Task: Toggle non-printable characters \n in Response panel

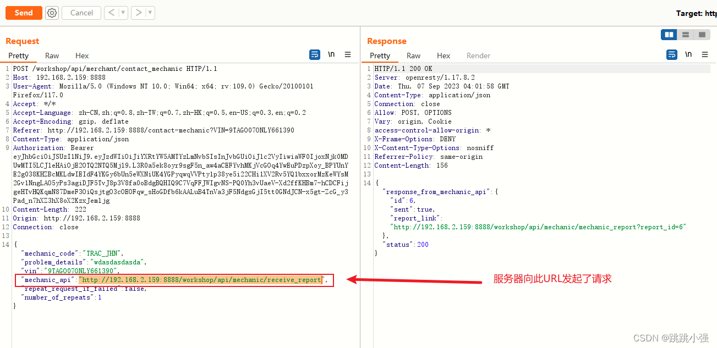Action: coord(688,54)
